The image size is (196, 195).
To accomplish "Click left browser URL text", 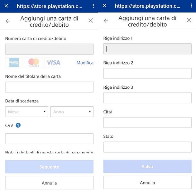I will (49, 6).
